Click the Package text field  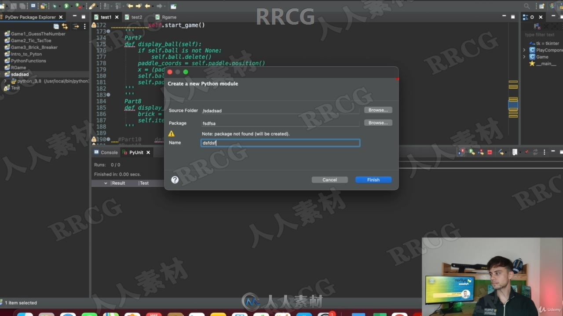[x=280, y=123]
